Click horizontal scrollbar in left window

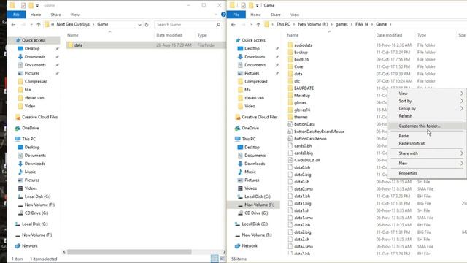(129, 252)
